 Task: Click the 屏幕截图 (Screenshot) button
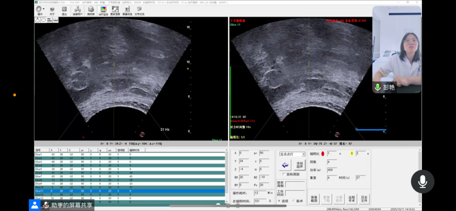[x=314, y=199]
